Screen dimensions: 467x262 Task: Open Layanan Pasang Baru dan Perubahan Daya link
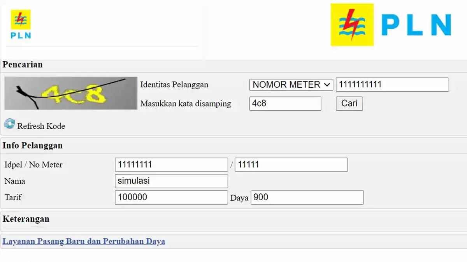coord(83,241)
